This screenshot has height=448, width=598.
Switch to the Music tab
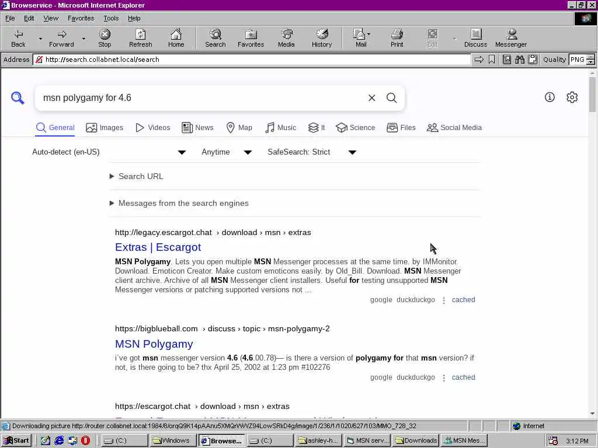click(280, 128)
